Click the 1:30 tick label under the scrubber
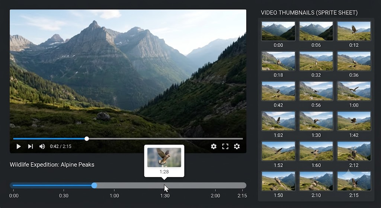The width and height of the screenshot is (381, 208). point(165,196)
